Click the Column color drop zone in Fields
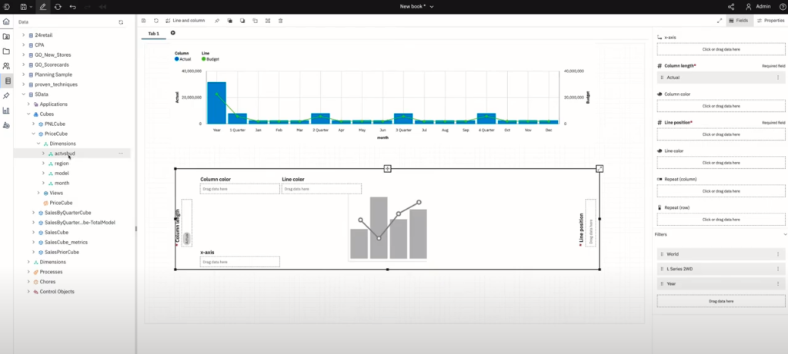The width and height of the screenshot is (788, 354). point(720,106)
